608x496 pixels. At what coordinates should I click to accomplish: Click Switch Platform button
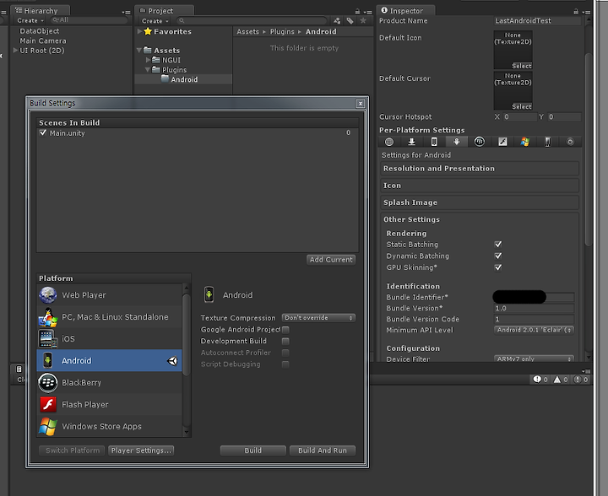click(x=72, y=450)
